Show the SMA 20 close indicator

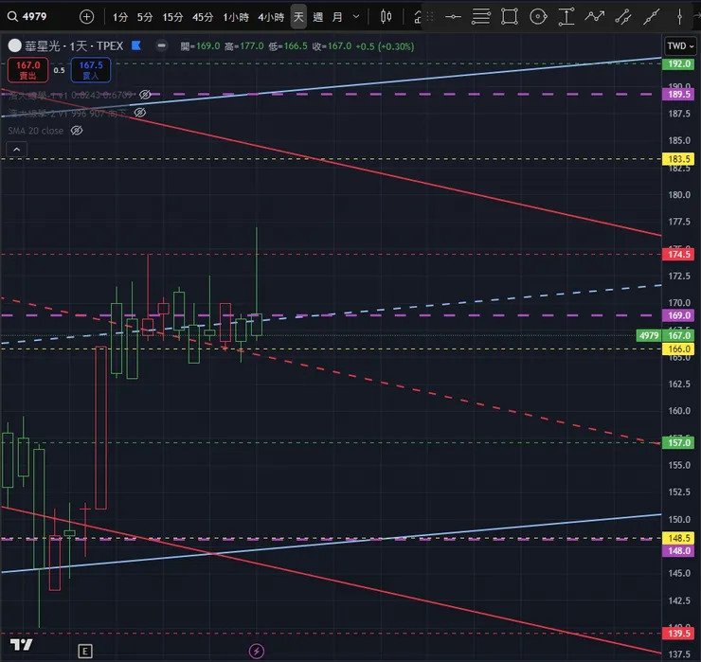click(77, 131)
